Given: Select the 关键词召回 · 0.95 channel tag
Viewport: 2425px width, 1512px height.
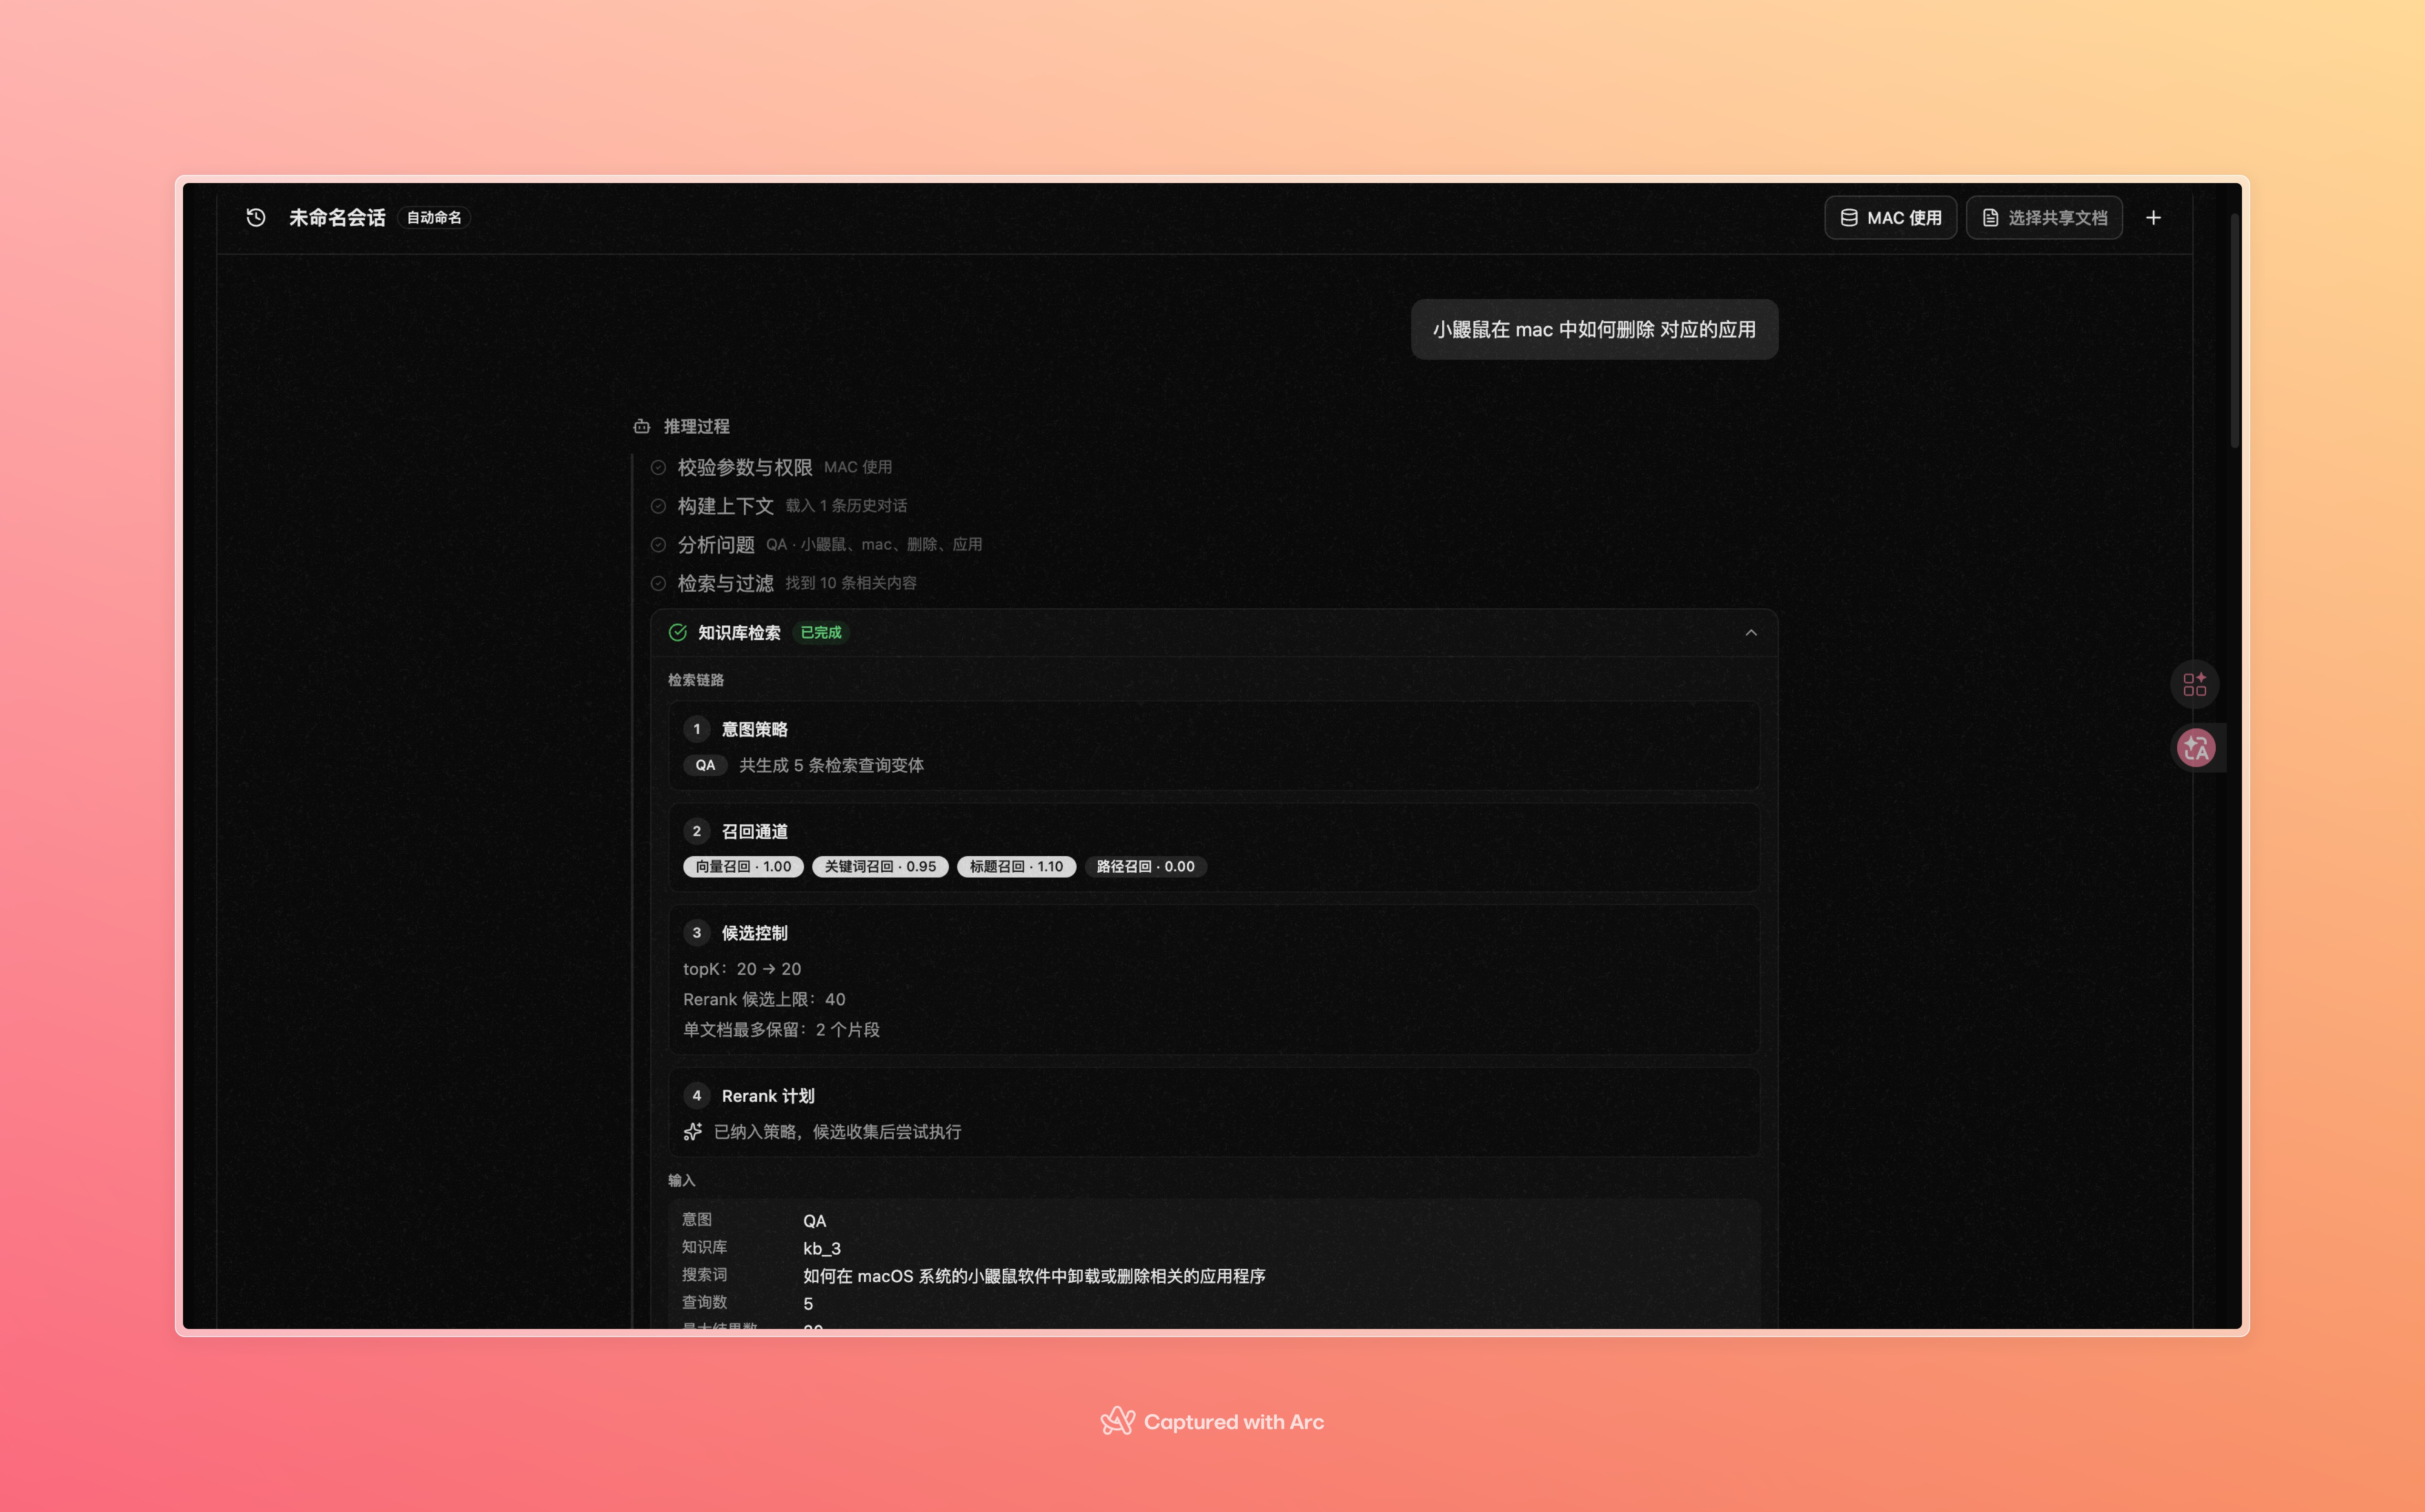Looking at the screenshot, I should coord(880,866).
